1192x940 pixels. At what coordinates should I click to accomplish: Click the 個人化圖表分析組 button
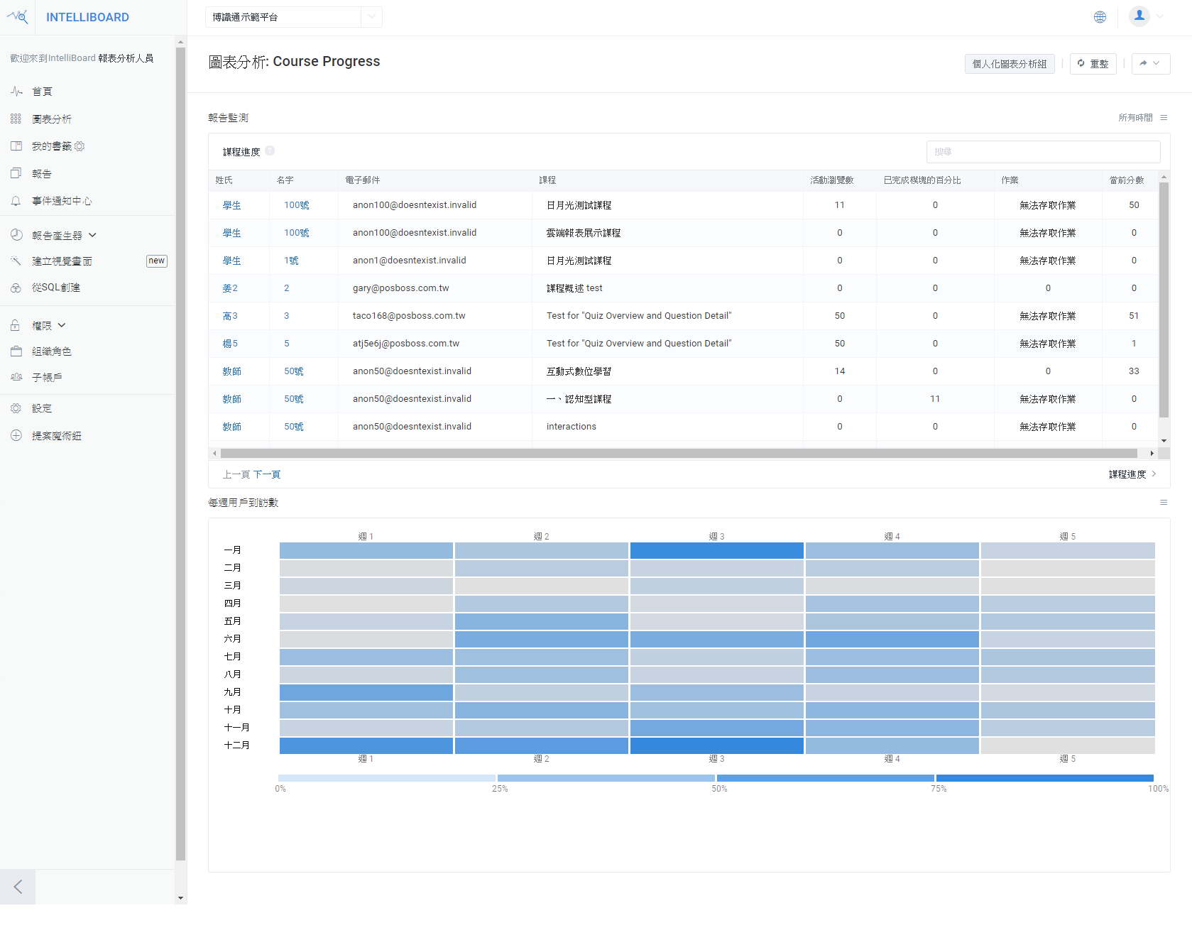point(1009,64)
